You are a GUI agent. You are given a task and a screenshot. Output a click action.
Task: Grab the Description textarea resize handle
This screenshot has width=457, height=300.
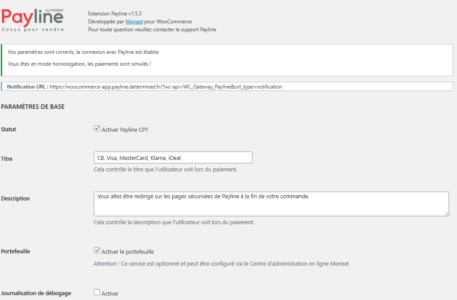pos(446,214)
